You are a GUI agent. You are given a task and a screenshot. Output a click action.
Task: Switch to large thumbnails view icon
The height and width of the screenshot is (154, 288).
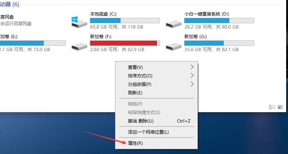click(280, 107)
